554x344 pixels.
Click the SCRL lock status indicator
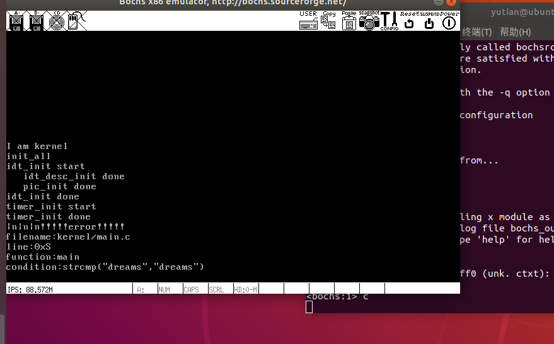click(x=216, y=290)
